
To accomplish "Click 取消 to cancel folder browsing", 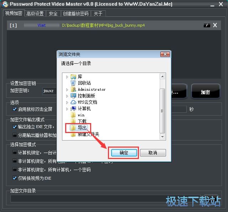I will 153,153.
